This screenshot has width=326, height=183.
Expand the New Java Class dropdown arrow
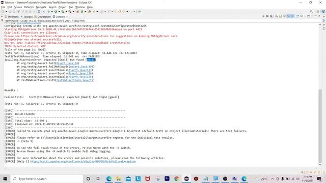click(85, 12)
